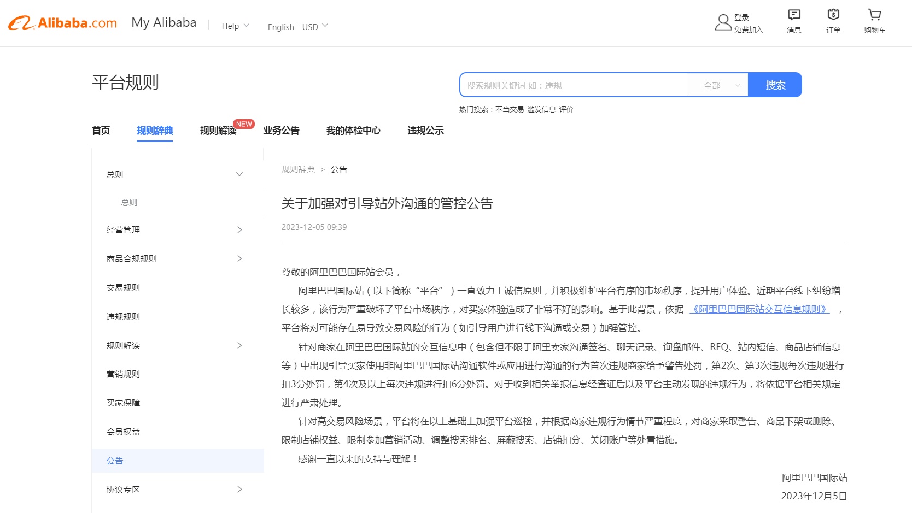Click the blue 搜索 search button
This screenshot has width=912, height=513.
[775, 85]
